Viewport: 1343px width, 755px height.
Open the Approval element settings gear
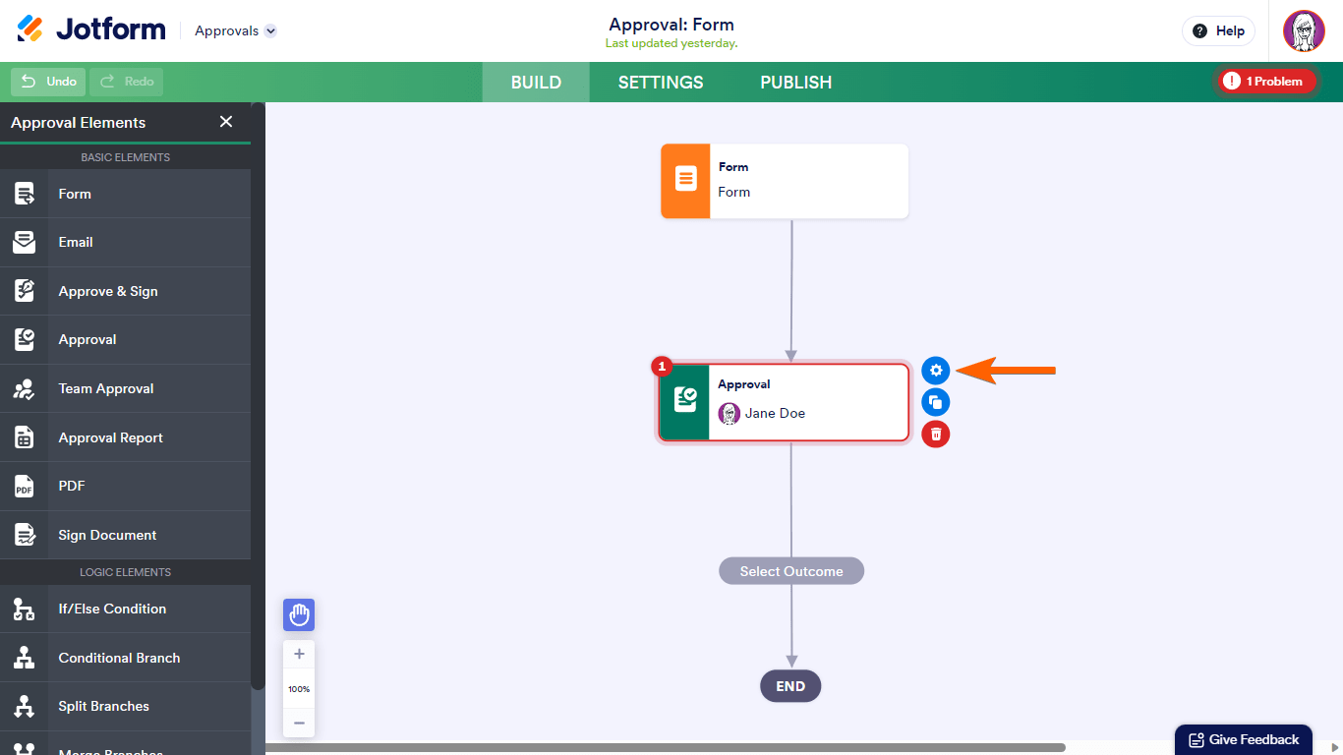click(x=936, y=371)
